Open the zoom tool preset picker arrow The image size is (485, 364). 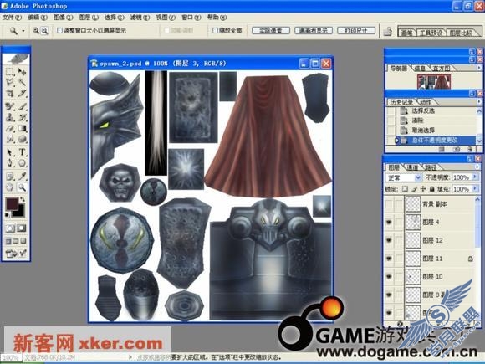point(23,31)
